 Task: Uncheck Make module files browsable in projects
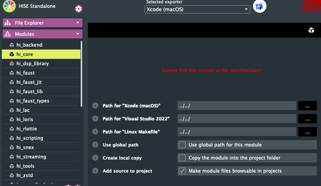[182, 171]
